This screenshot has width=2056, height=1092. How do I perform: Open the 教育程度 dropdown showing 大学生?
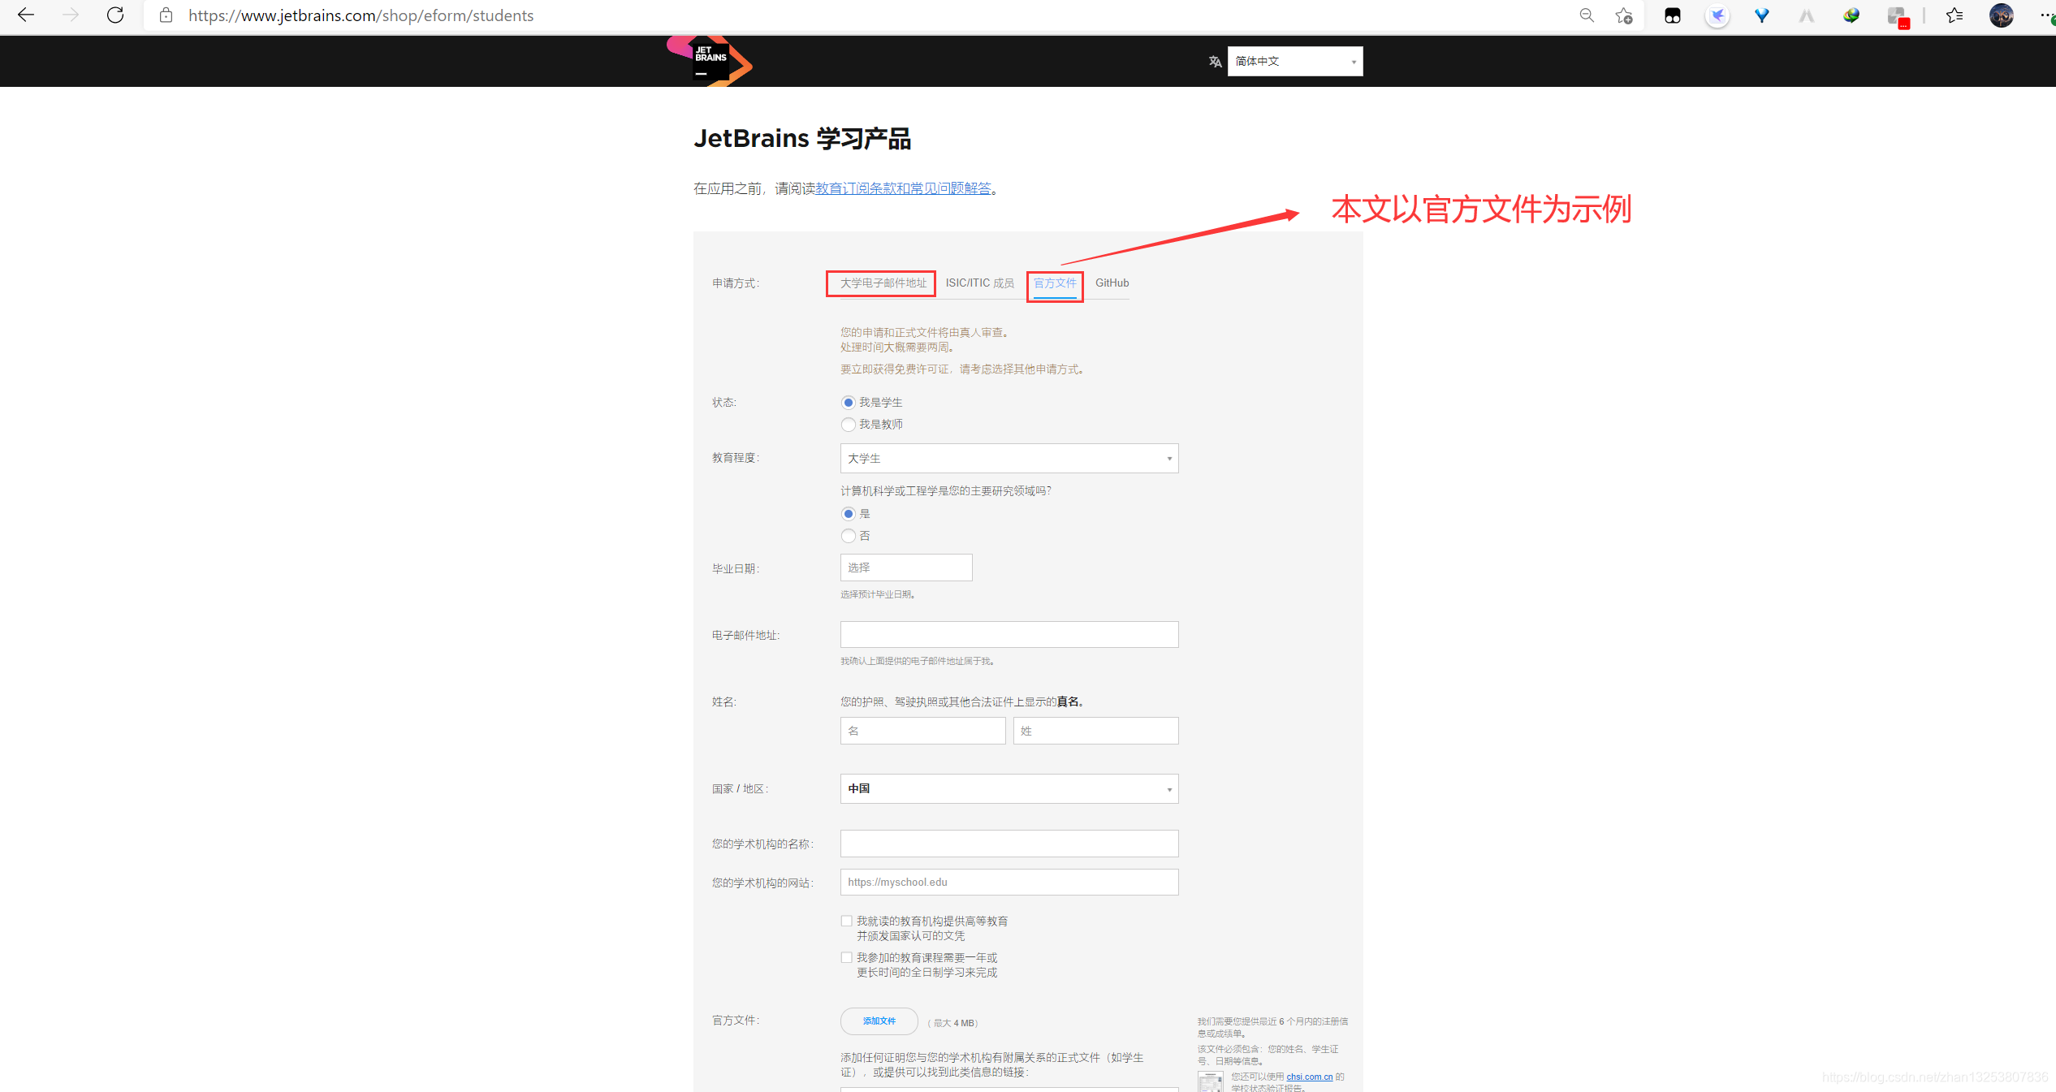click(1008, 458)
